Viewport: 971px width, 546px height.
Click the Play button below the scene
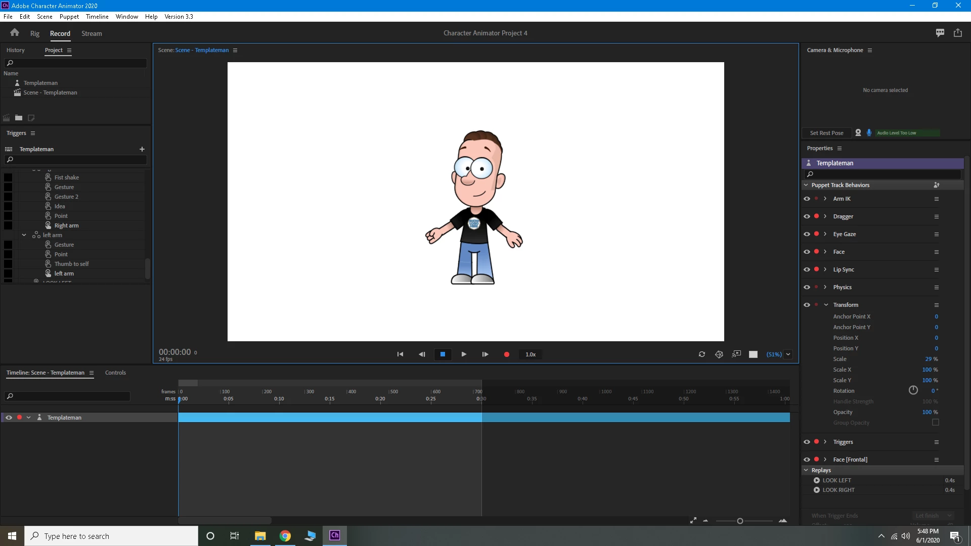[x=464, y=354]
